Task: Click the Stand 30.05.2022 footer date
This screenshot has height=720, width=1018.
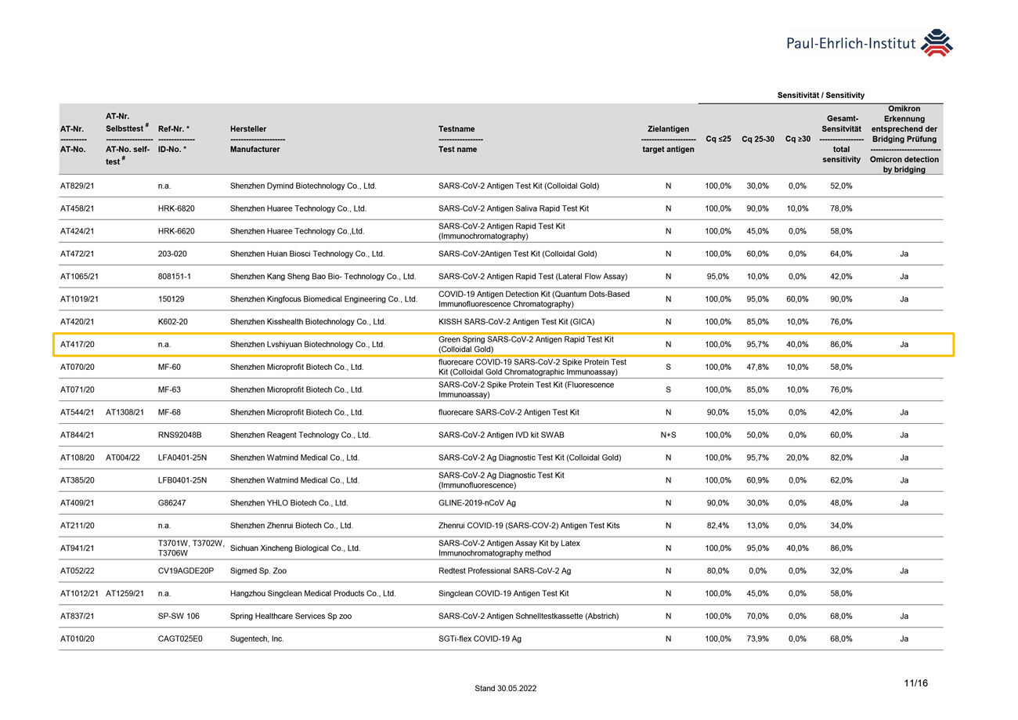Action: [506, 689]
